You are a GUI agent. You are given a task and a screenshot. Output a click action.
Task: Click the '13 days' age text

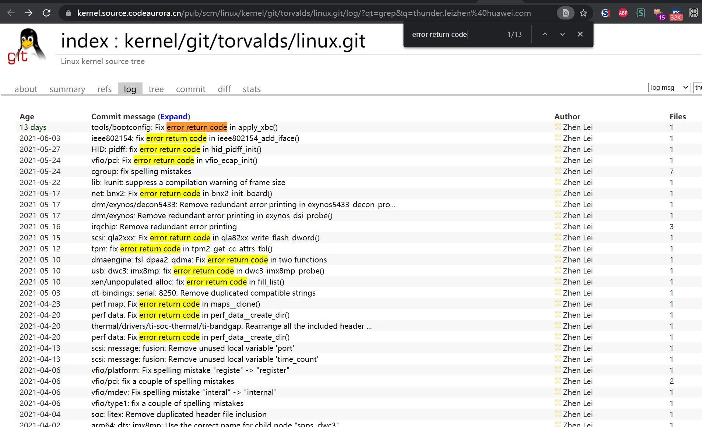tap(33, 127)
